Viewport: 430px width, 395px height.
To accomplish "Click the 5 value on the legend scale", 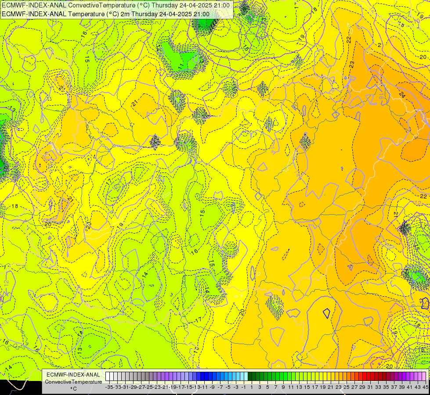I will click(x=267, y=387).
